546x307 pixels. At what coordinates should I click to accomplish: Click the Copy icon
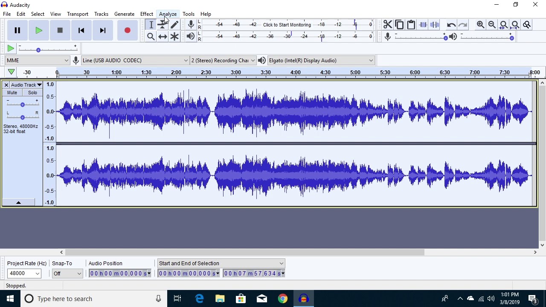(x=399, y=25)
